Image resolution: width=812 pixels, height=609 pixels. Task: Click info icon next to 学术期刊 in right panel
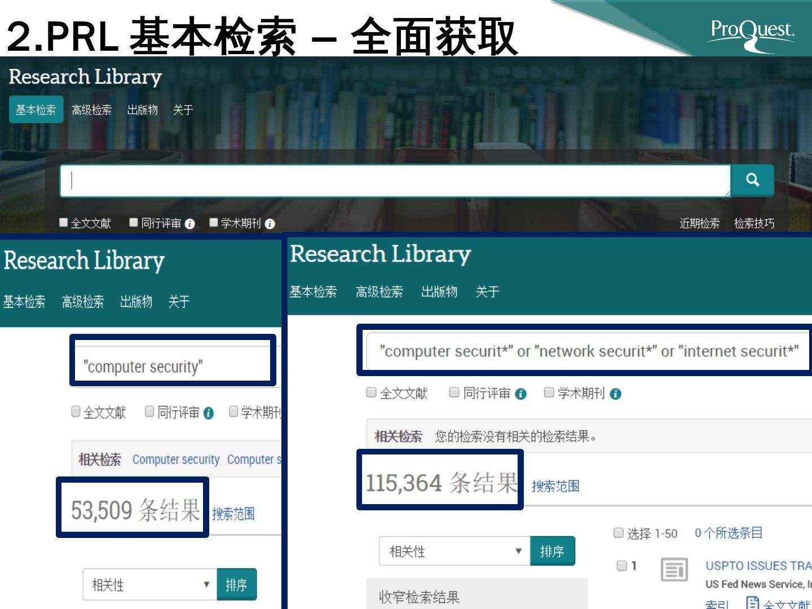(616, 394)
